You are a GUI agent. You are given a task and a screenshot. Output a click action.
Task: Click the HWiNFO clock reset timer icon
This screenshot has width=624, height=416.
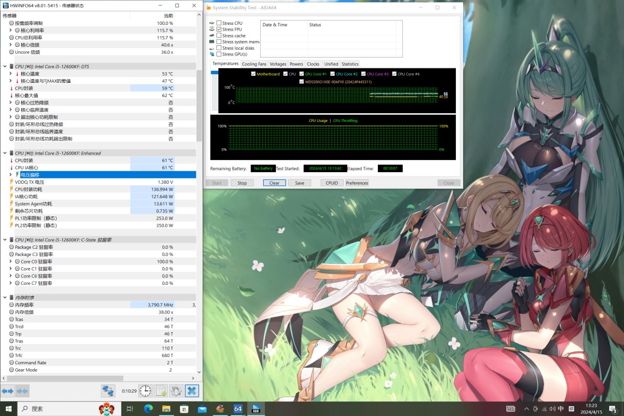pos(145,391)
